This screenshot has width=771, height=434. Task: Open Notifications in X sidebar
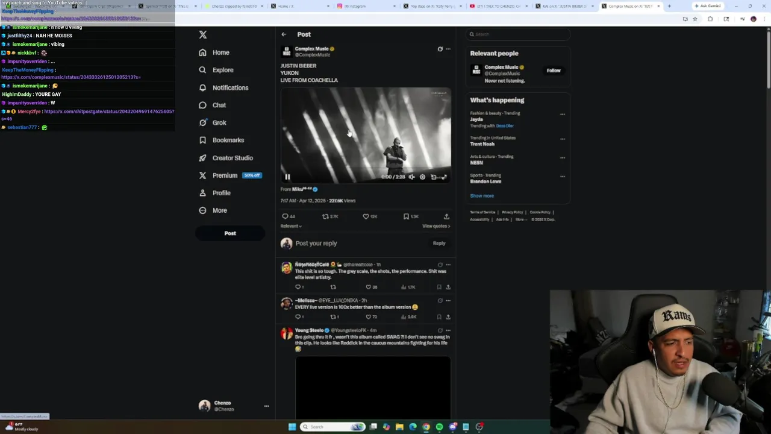[x=223, y=87]
